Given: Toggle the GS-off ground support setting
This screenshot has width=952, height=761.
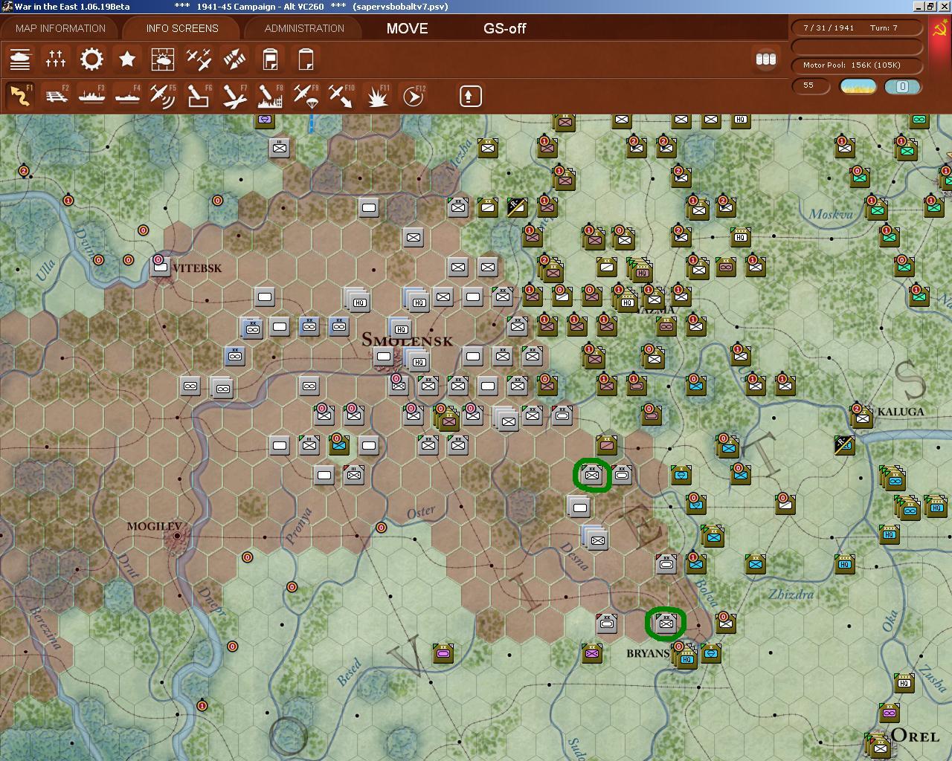Looking at the screenshot, I should point(504,28).
